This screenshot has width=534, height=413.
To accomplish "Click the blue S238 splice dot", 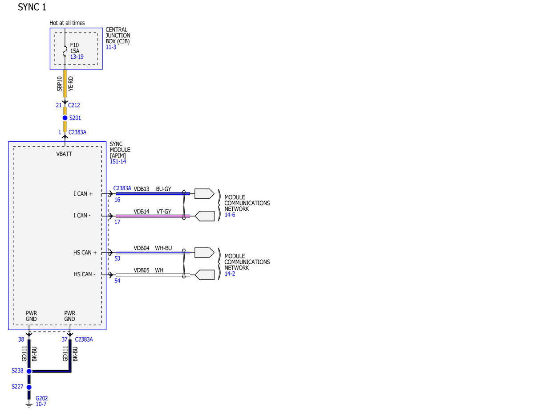I will 29,371.
